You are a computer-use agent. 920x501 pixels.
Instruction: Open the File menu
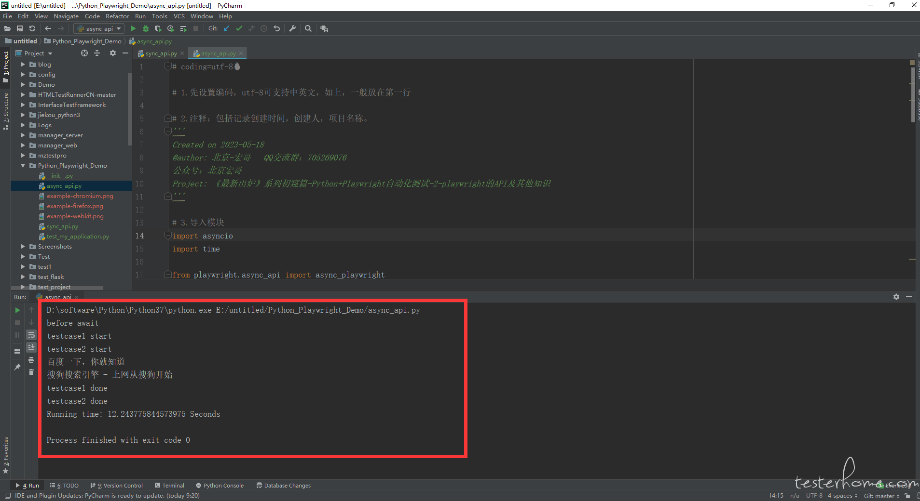pyautogui.click(x=7, y=16)
